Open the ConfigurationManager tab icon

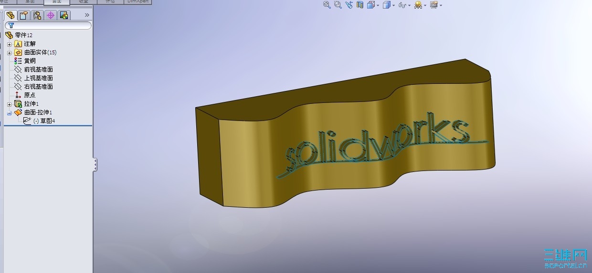(x=37, y=15)
